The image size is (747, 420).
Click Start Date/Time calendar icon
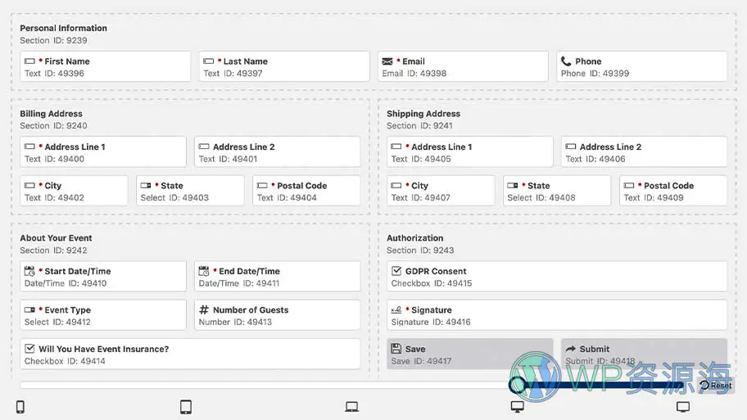(29, 271)
